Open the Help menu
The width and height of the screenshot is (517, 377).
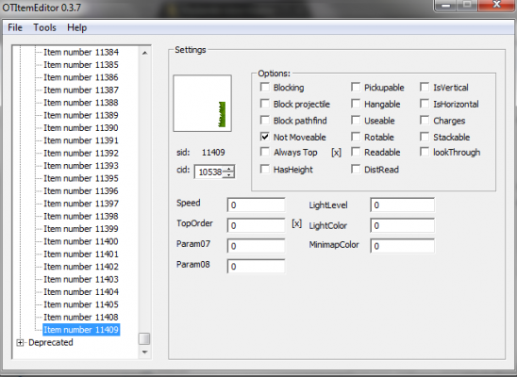tap(76, 27)
